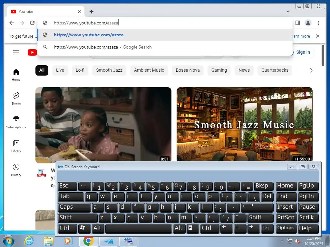Open the YouTube hamburger guide menu
This screenshot has width=330, height=247.
click(16, 52)
